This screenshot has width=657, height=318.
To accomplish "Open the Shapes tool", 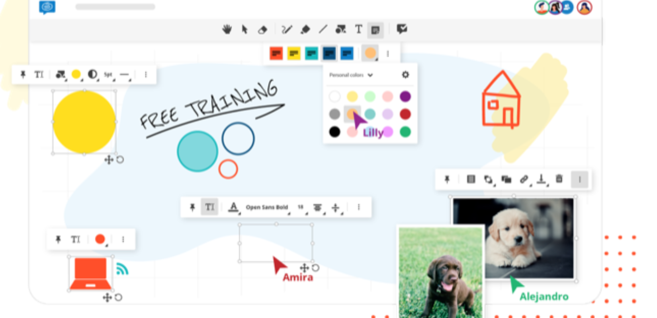I will [x=340, y=29].
